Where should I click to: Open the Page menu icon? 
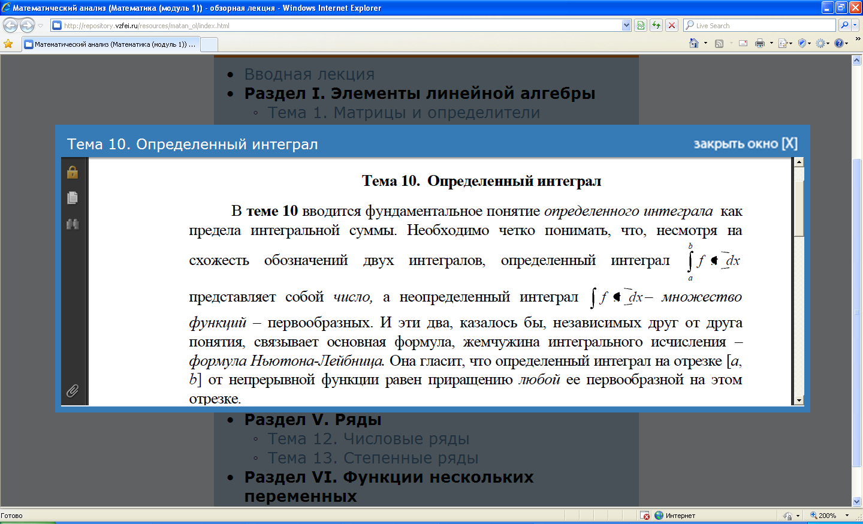tap(784, 43)
